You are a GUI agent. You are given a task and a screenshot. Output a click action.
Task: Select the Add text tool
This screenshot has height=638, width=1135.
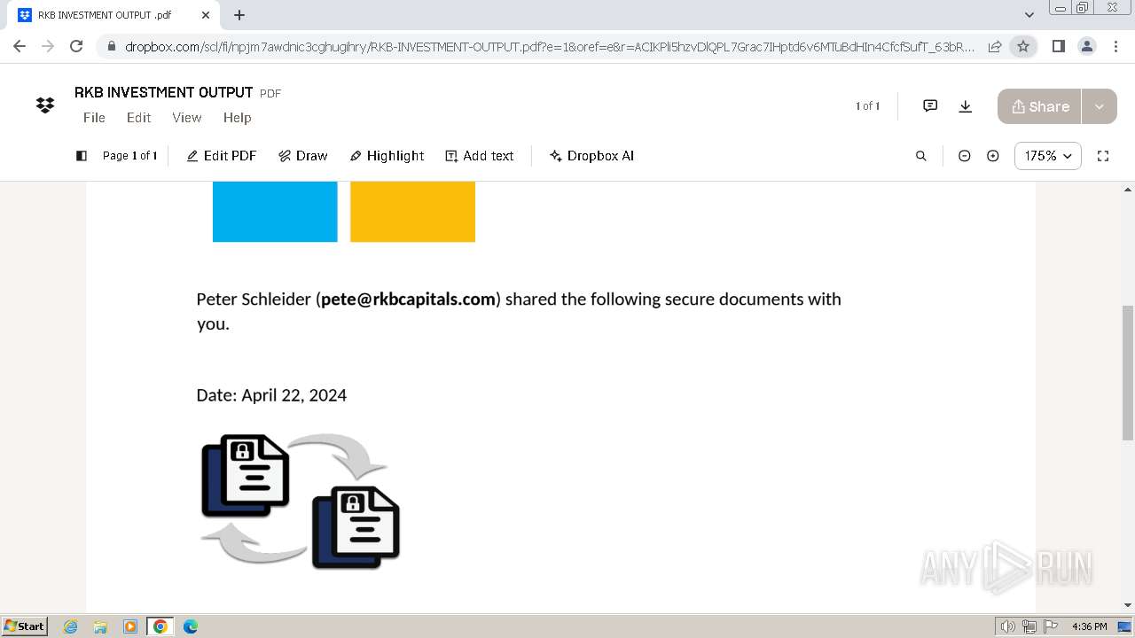480,156
